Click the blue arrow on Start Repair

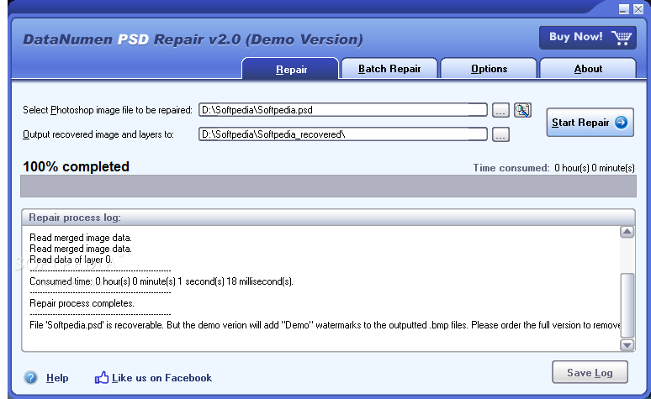pos(621,123)
